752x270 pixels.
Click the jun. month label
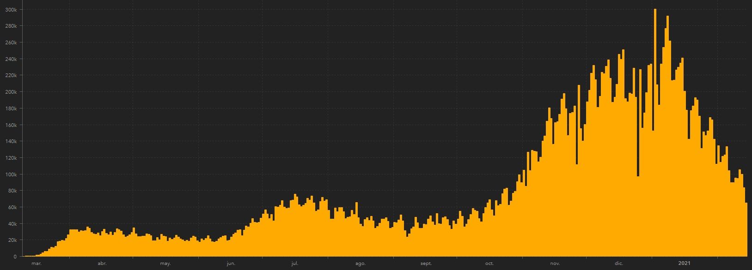(x=231, y=264)
